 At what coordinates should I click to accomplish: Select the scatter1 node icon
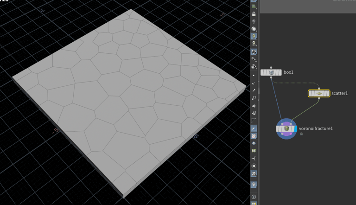point(319,93)
